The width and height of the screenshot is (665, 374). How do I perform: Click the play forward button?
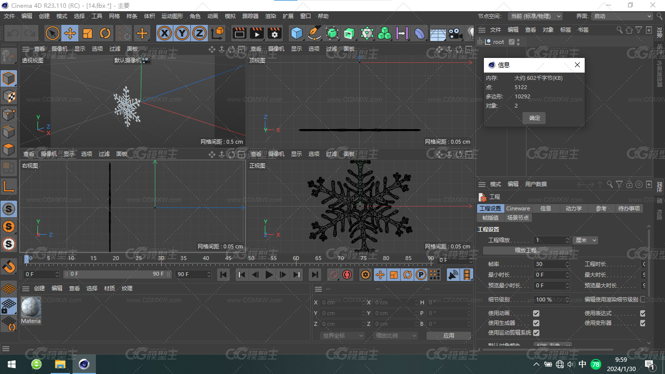click(x=269, y=275)
